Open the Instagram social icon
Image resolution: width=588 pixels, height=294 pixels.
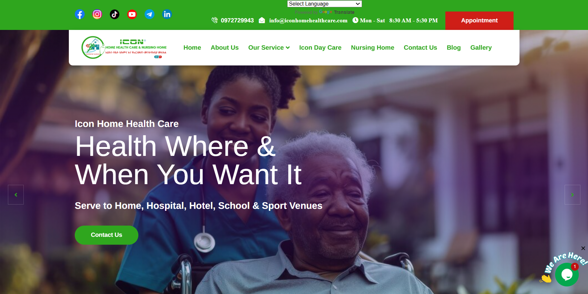pos(97,14)
